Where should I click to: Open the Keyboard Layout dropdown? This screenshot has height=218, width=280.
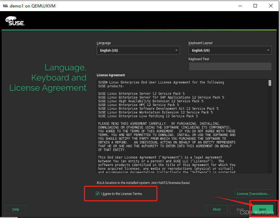click(x=230, y=50)
